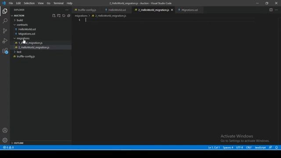Click line number 1 in gutter
Image resolution: width=281 pixels, height=158 pixels.
click(x=79, y=20)
